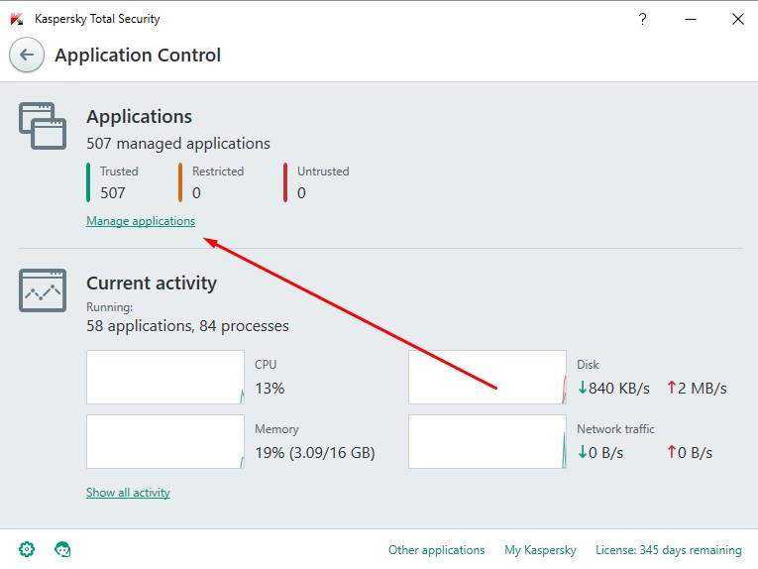This screenshot has width=758, height=569.
Task: Open the Show all activity link
Action: (128, 493)
